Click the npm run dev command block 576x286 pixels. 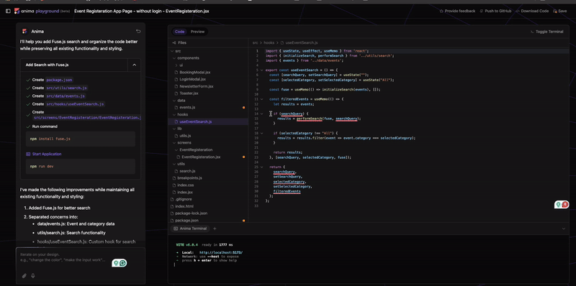81,167
